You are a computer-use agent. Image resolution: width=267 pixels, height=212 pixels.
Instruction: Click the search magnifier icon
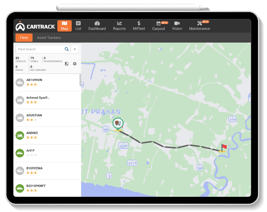pos(67,49)
